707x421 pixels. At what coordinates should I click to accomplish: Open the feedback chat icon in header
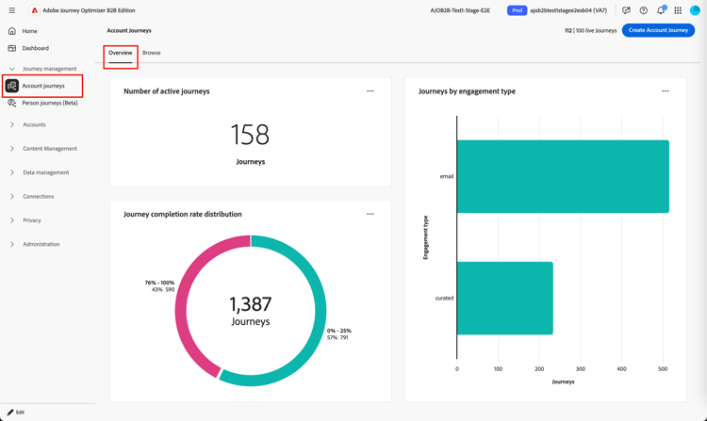(x=626, y=10)
